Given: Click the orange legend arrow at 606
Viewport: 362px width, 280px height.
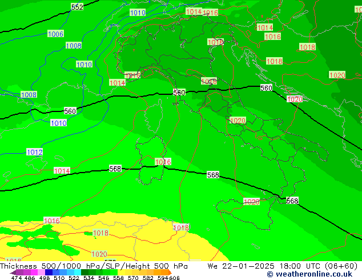Looking at the screenshot, I should click(170, 273).
